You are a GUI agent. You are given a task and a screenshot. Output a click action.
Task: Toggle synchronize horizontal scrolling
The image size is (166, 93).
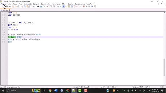click(x=54, y=6)
